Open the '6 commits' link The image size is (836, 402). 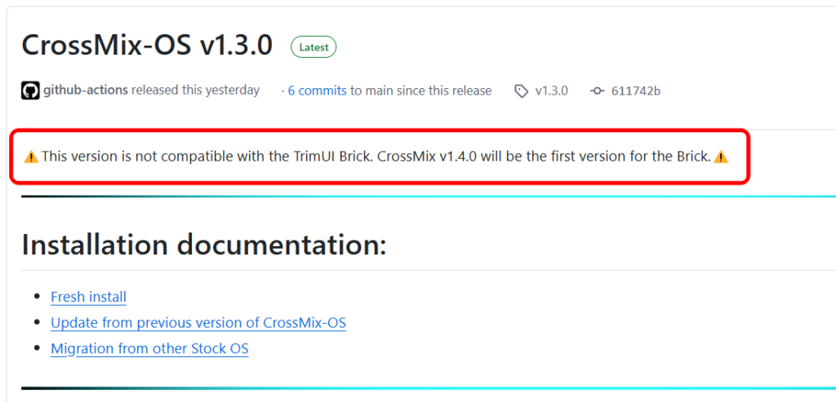(x=318, y=91)
